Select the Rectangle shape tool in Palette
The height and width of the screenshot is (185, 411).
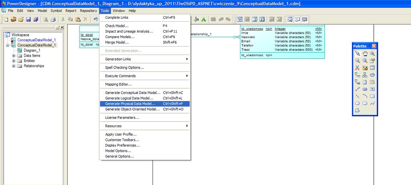point(372,96)
